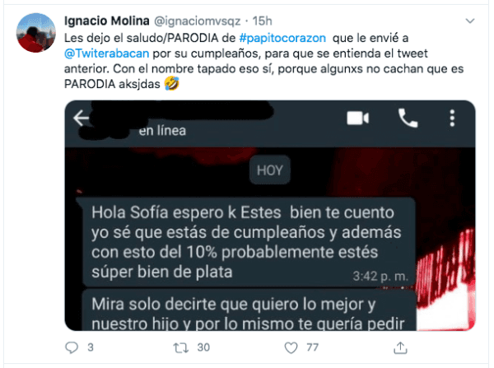Open the three-dot menu in chat header
The width and height of the screenshot is (494, 368).
coord(452,119)
